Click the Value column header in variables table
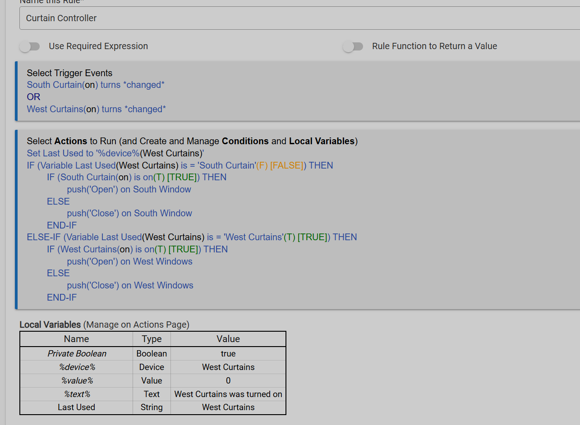The width and height of the screenshot is (580, 425). (x=228, y=339)
